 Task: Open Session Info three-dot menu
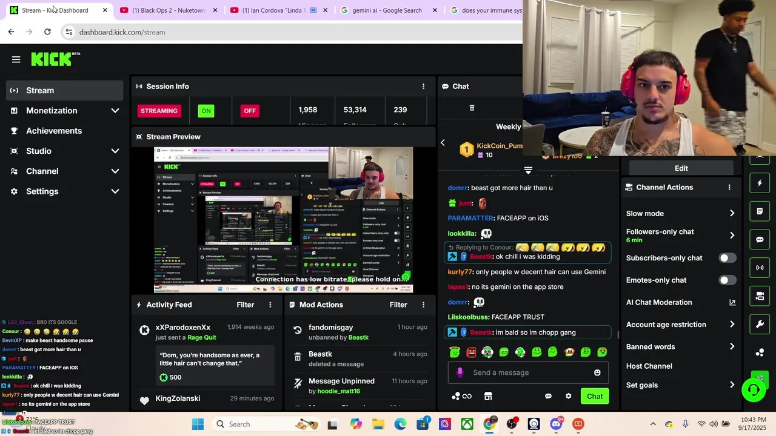click(423, 87)
